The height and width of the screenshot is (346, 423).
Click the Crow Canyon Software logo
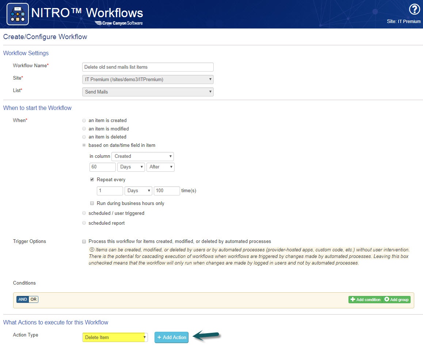pyautogui.click(x=119, y=23)
